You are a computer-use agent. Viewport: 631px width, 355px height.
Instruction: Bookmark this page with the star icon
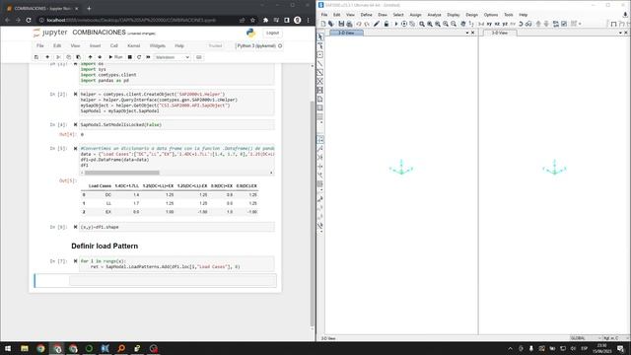click(x=252, y=20)
